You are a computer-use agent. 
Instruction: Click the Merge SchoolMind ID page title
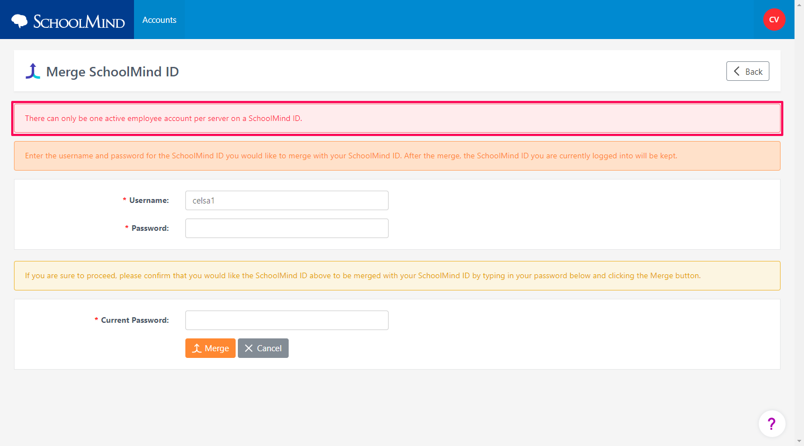pyautogui.click(x=112, y=71)
